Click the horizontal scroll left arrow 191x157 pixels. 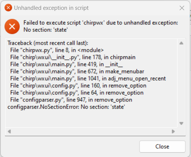[9, 131]
